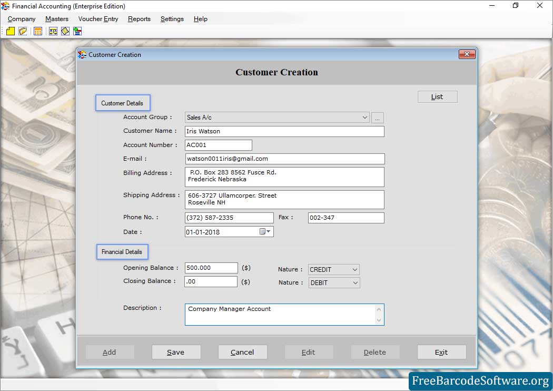Click the ellipsis button beside Account Group
This screenshot has height=391, width=553.
[378, 118]
